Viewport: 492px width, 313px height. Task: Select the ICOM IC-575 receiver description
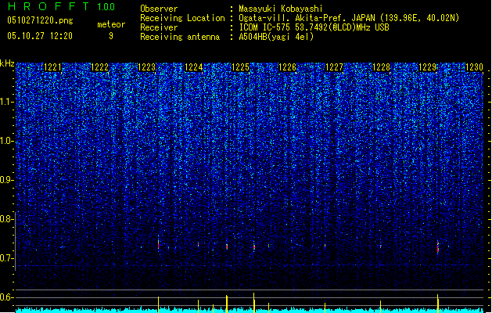[314, 27]
